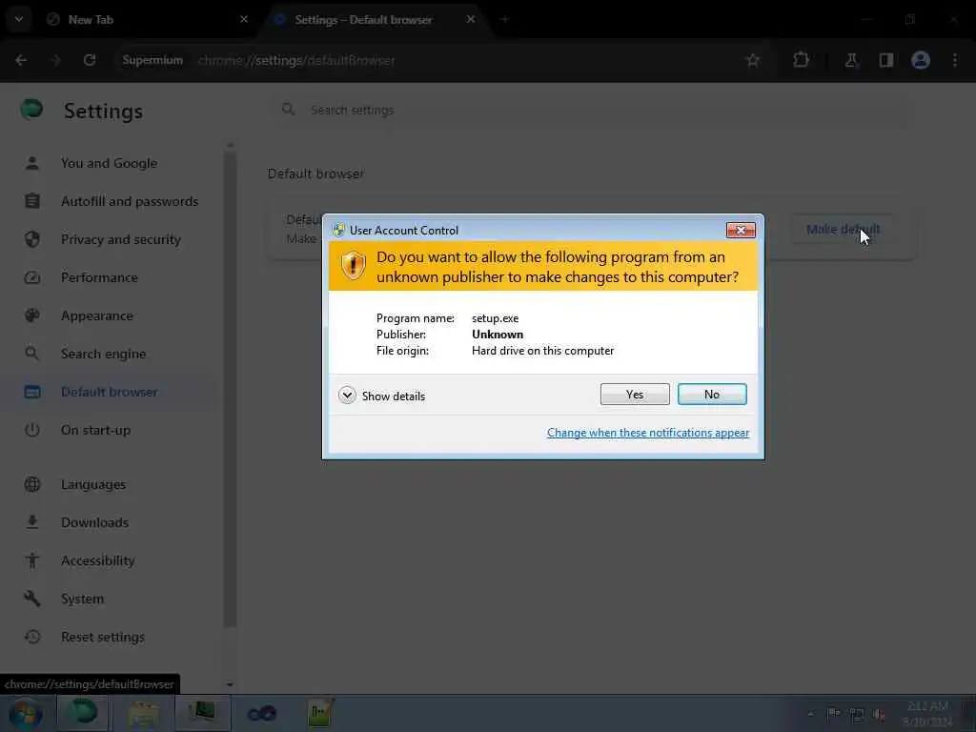Click the shield icon beside Privacy and security
The width and height of the screenshot is (976, 732).
32,239
